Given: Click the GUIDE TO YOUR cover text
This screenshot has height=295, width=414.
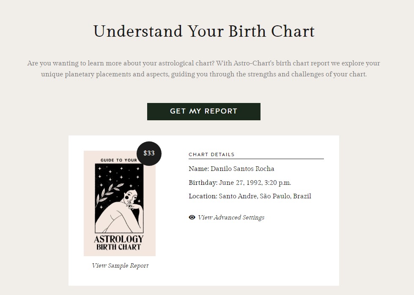Looking at the screenshot, I should click(x=118, y=160).
